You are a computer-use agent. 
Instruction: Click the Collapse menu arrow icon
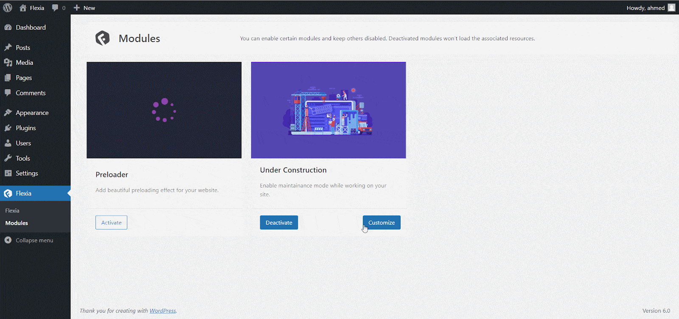[x=8, y=240]
